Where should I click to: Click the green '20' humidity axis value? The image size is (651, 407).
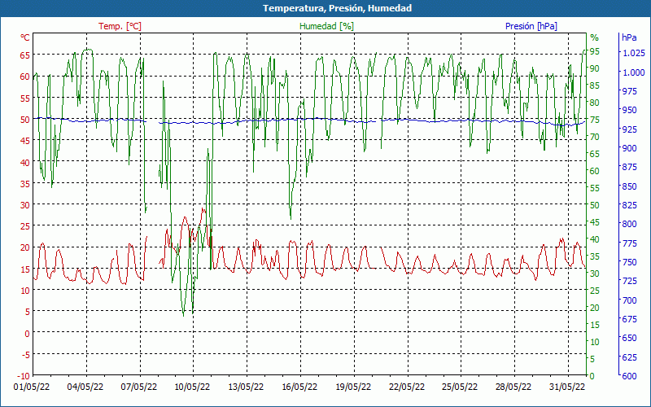tap(595, 308)
